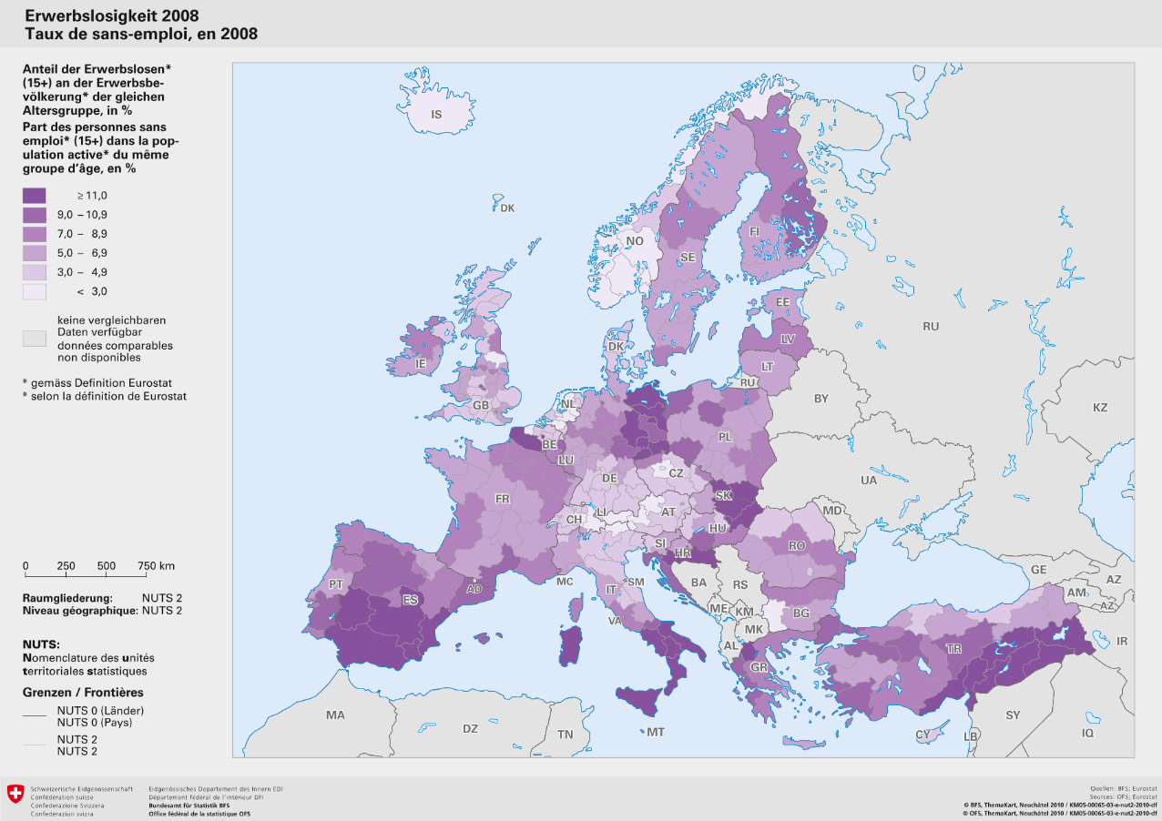Click the AD label on Andorra

click(x=474, y=589)
